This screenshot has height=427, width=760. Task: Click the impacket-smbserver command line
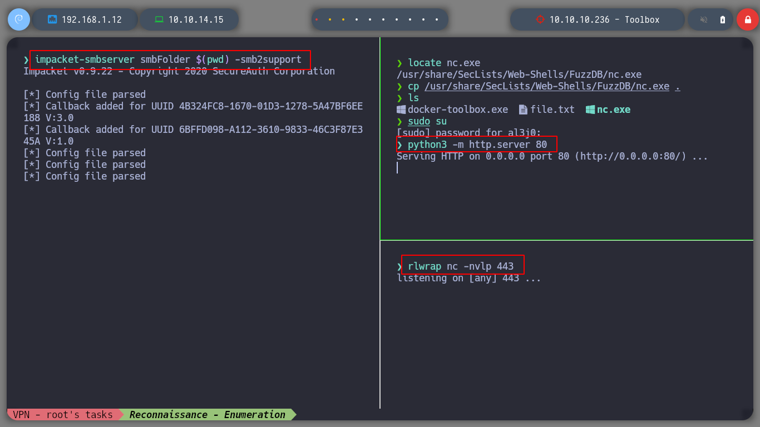pos(168,59)
